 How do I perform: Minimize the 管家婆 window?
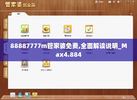[123, 2]
